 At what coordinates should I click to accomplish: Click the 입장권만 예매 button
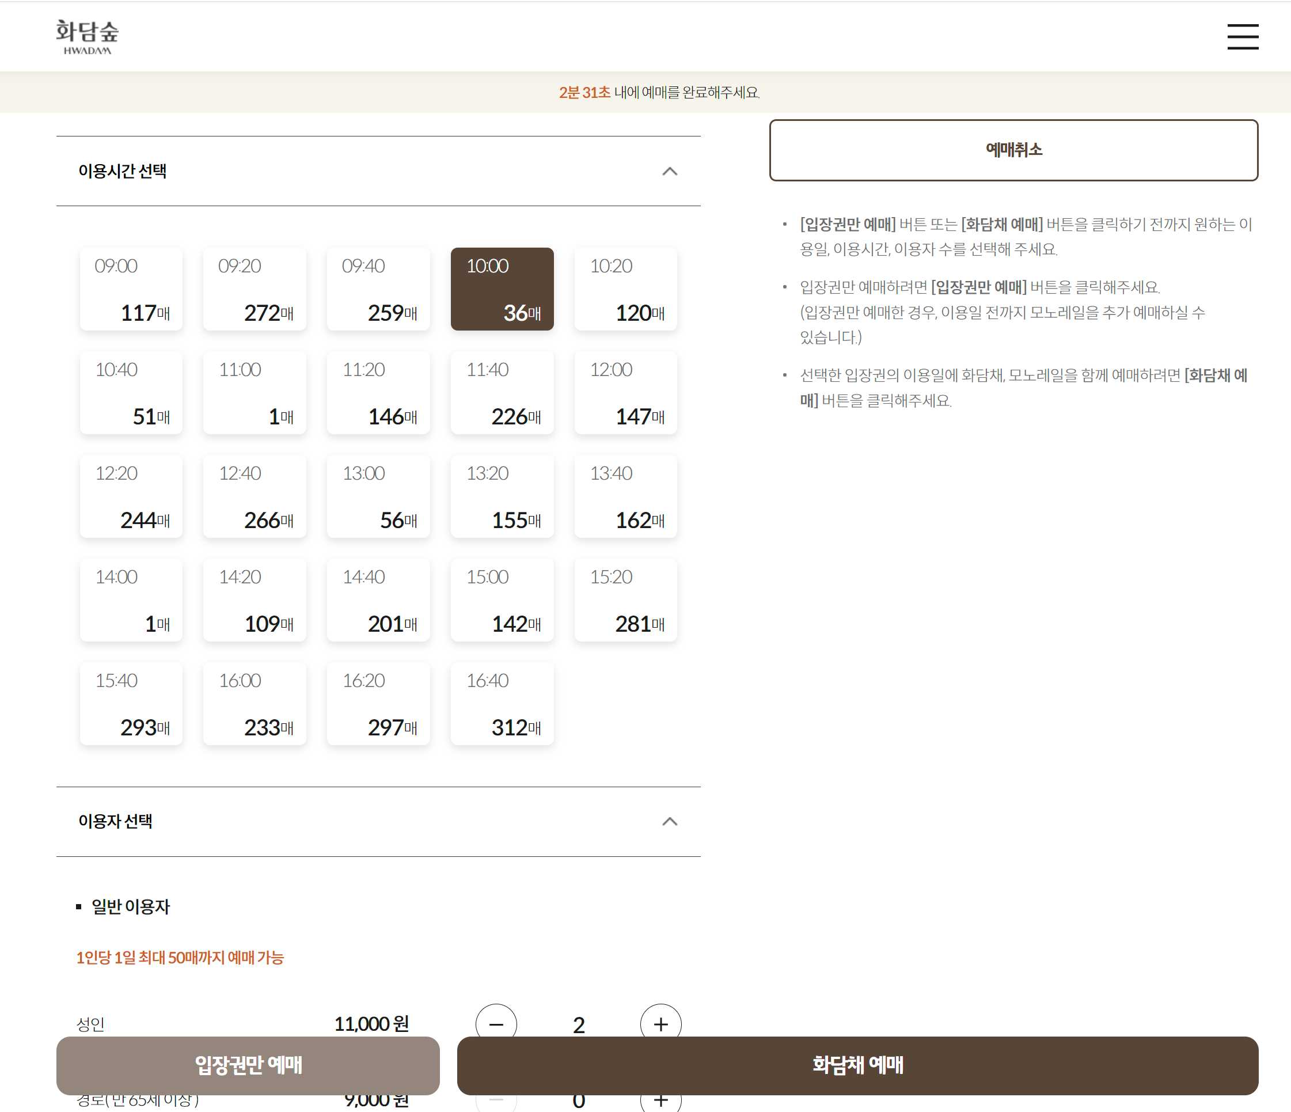[248, 1065]
